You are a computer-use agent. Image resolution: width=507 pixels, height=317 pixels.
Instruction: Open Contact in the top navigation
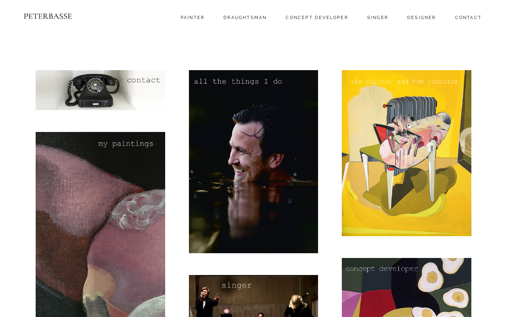click(x=468, y=18)
